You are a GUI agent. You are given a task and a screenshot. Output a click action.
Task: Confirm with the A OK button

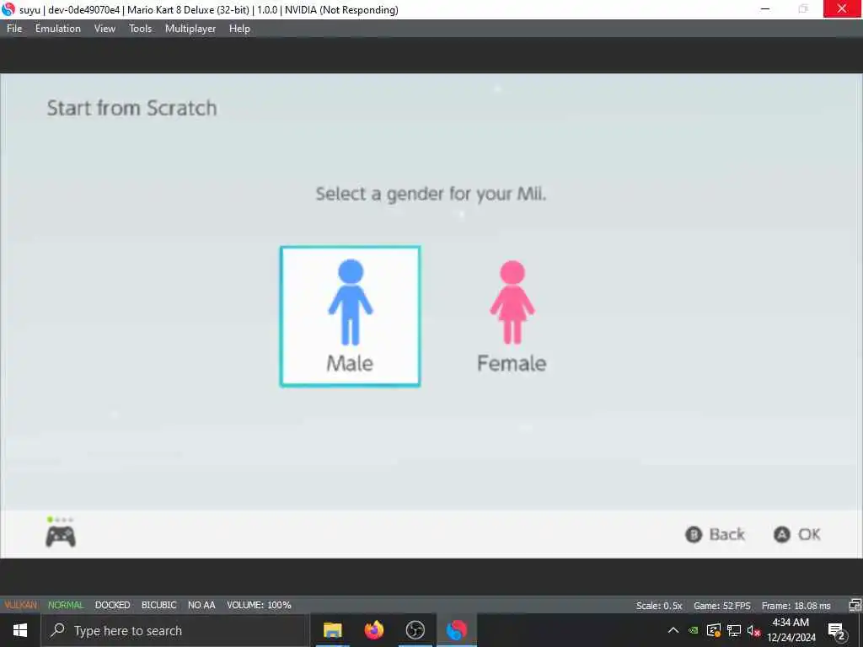tap(797, 534)
